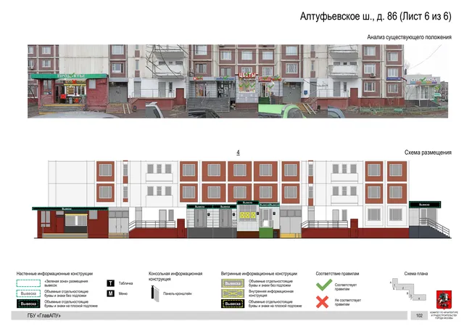464x329 pixels.
Task: Click the 'Табличка' label
Action: (x=125, y=283)
